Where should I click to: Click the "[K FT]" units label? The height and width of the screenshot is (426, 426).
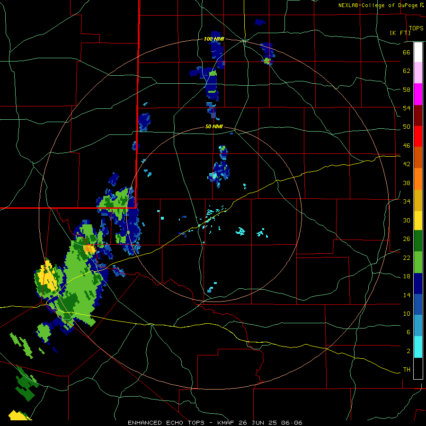[x=400, y=33]
